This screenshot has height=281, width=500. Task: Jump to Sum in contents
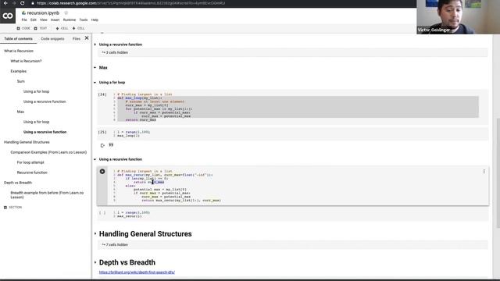tap(21, 81)
